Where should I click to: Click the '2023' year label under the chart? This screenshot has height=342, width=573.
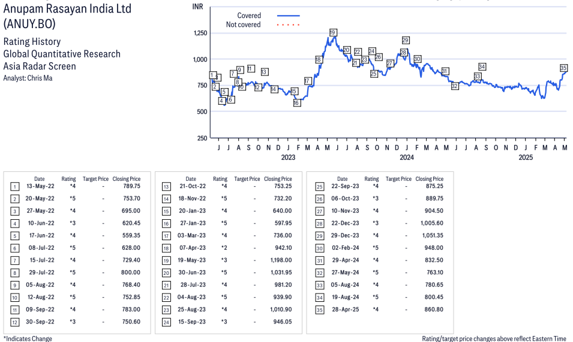click(288, 158)
